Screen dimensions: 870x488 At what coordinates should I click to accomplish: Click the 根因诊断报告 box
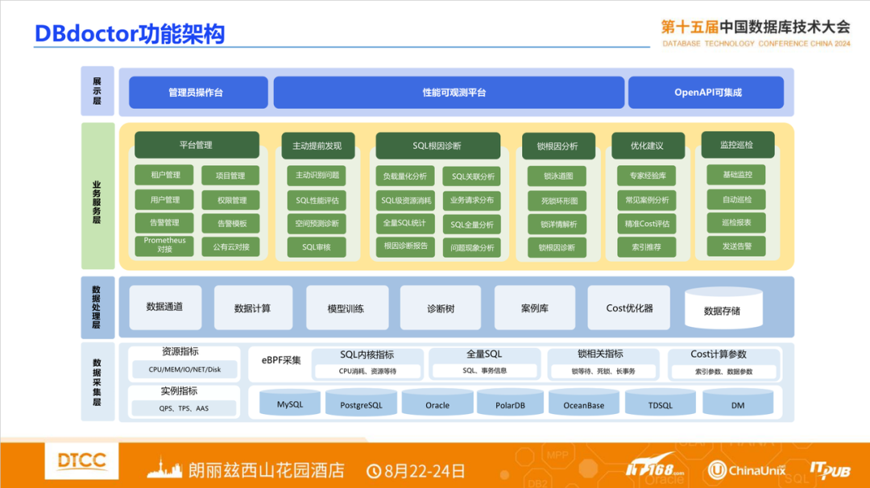[x=405, y=246]
